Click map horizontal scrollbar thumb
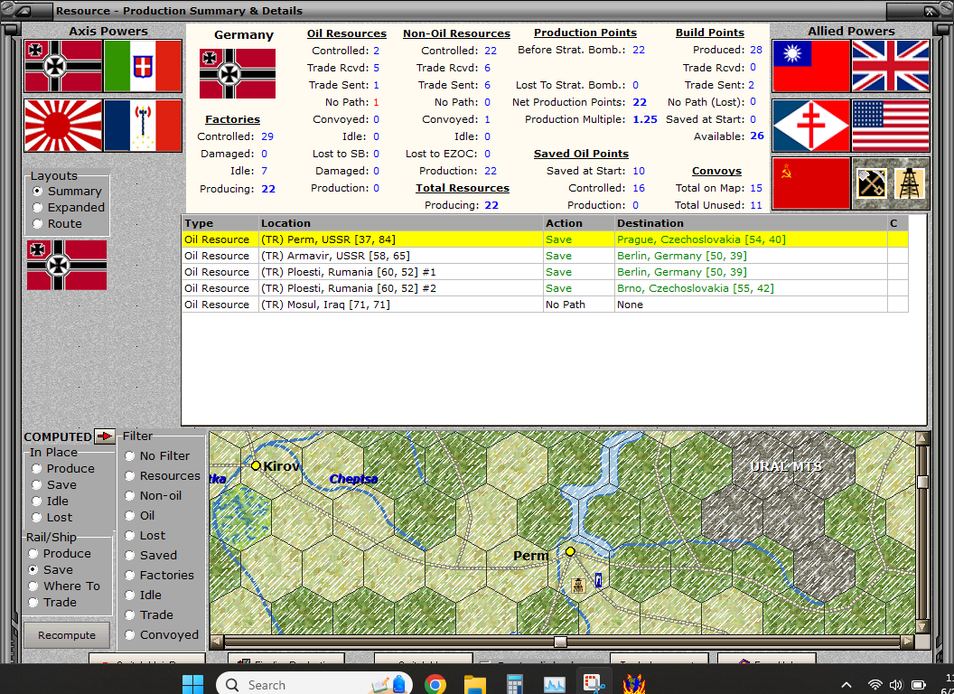The height and width of the screenshot is (694, 954). click(560, 642)
